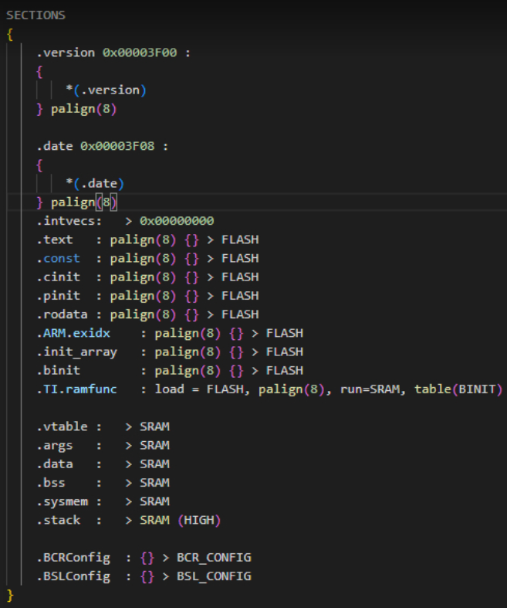Click the .sysmem section name
507x608 pixels.
pos(62,501)
